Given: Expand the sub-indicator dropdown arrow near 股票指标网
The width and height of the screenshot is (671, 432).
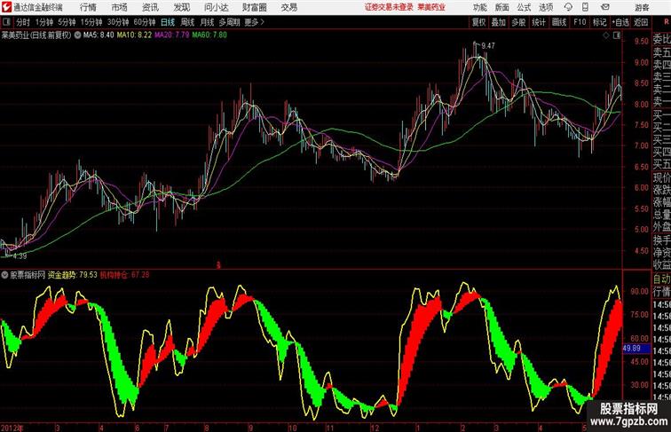Looking at the screenshot, I should pos(4,275).
